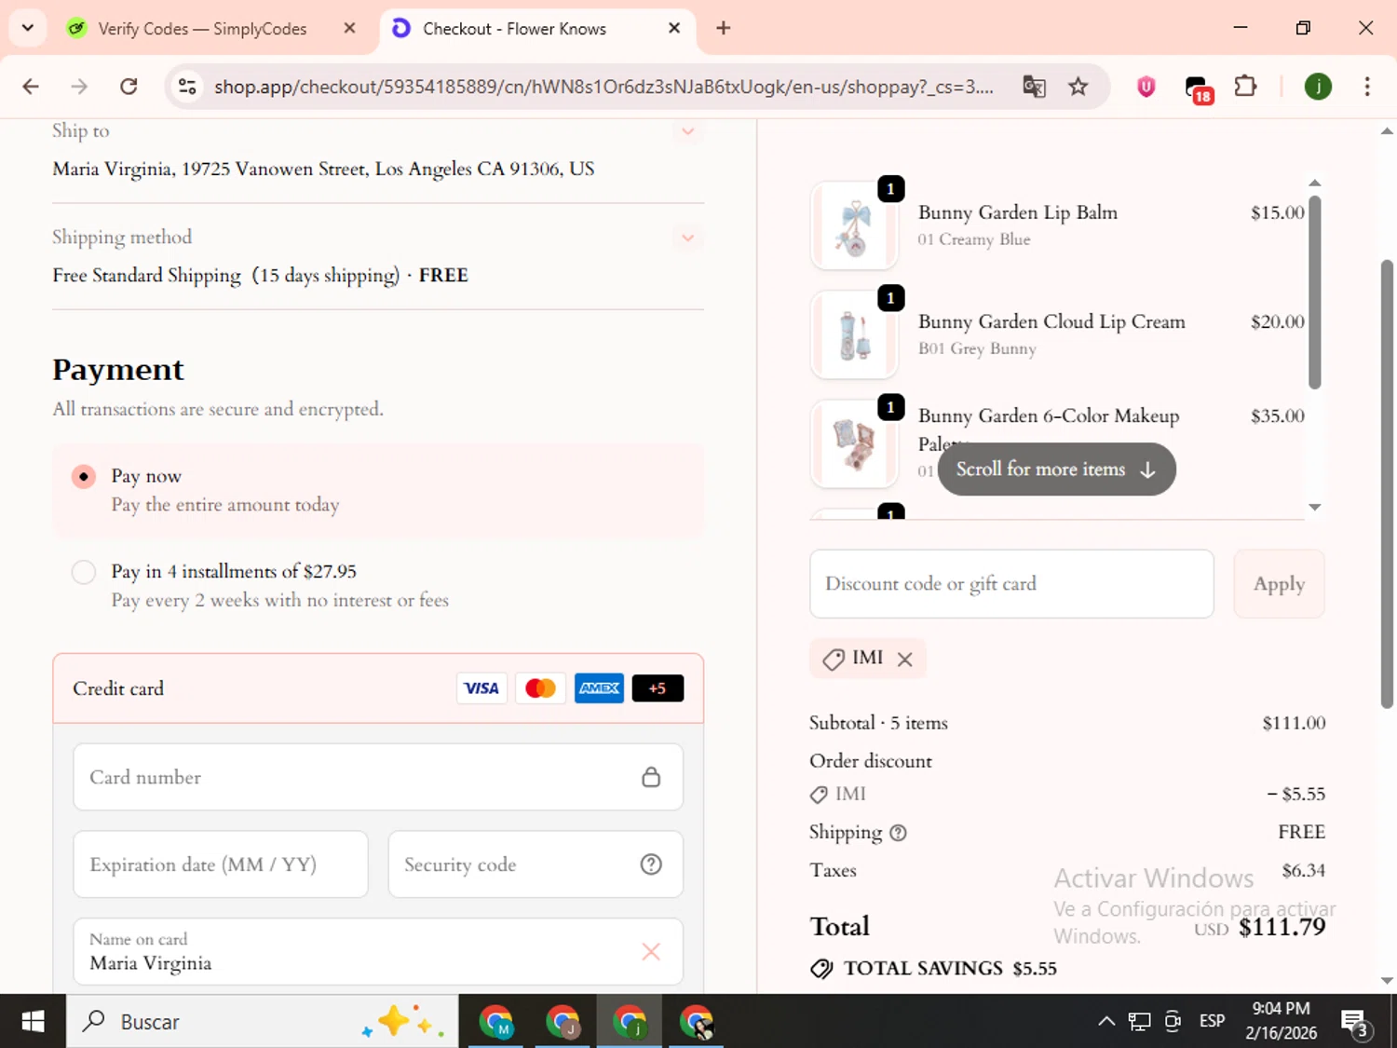1397x1048 pixels.
Task: Open the Cloud Lip Cream thumbnail
Action: (854, 334)
